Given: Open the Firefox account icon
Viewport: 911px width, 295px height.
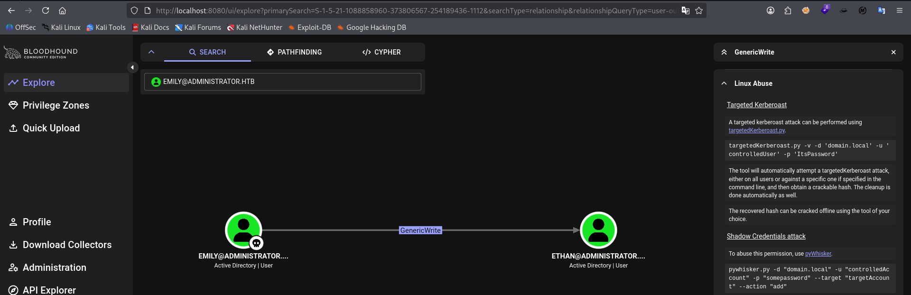Looking at the screenshot, I should click(771, 10).
